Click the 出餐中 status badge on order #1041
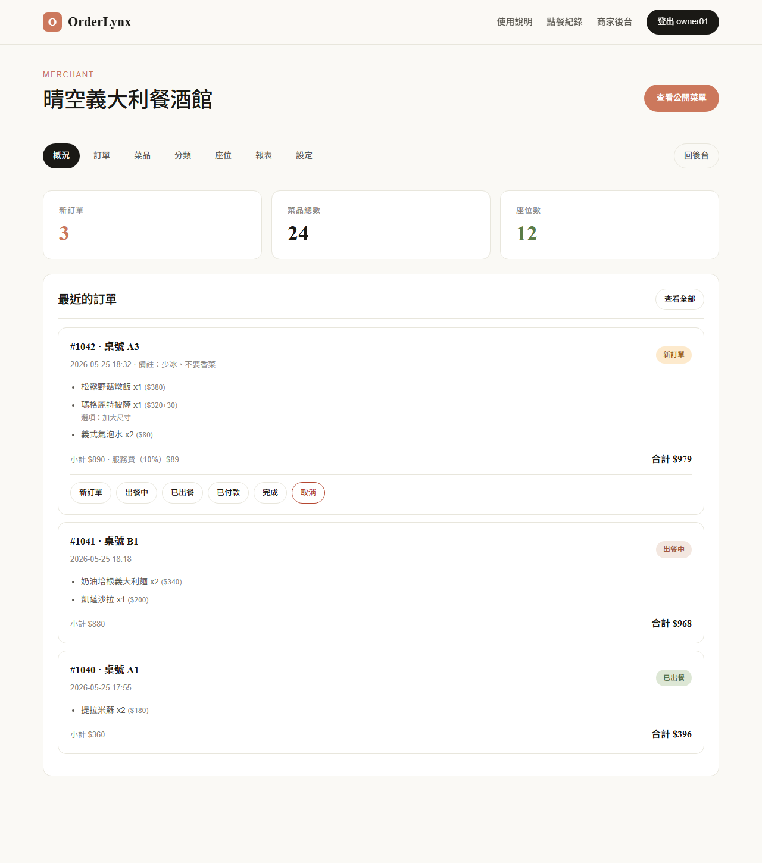The width and height of the screenshot is (762, 863). (x=674, y=549)
